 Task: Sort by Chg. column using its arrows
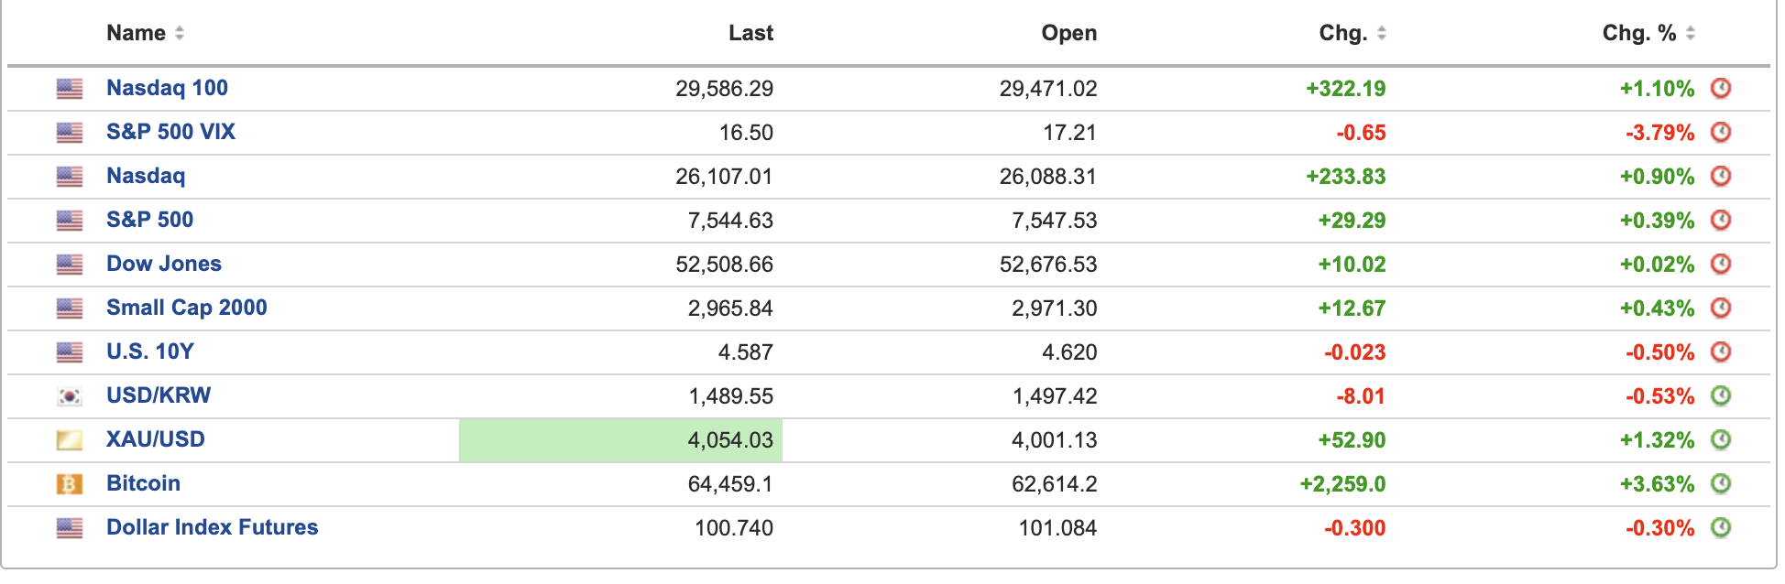pos(1382,33)
